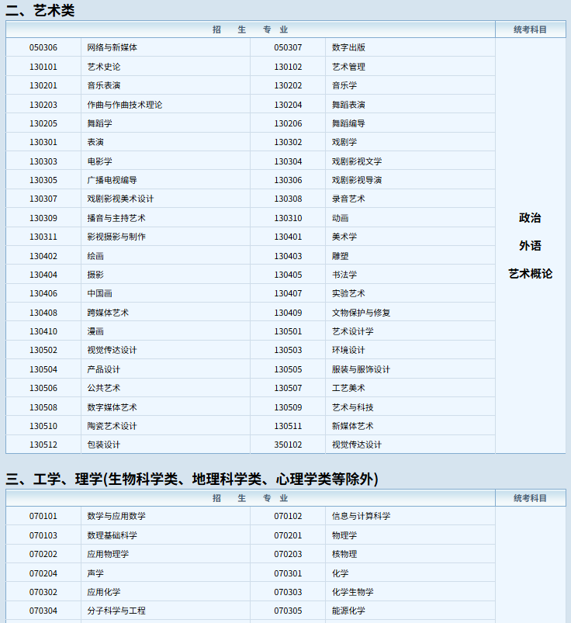Select code 050306 in the art table
The height and width of the screenshot is (623, 571).
click(43, 47)
